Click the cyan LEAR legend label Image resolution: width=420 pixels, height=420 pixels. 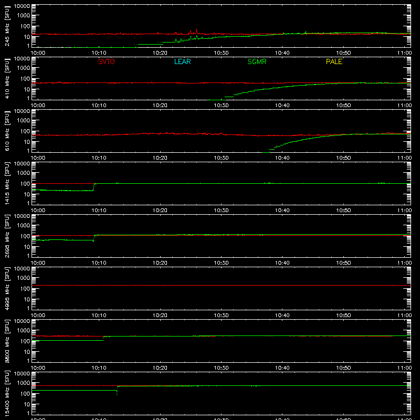click(182, 61)
